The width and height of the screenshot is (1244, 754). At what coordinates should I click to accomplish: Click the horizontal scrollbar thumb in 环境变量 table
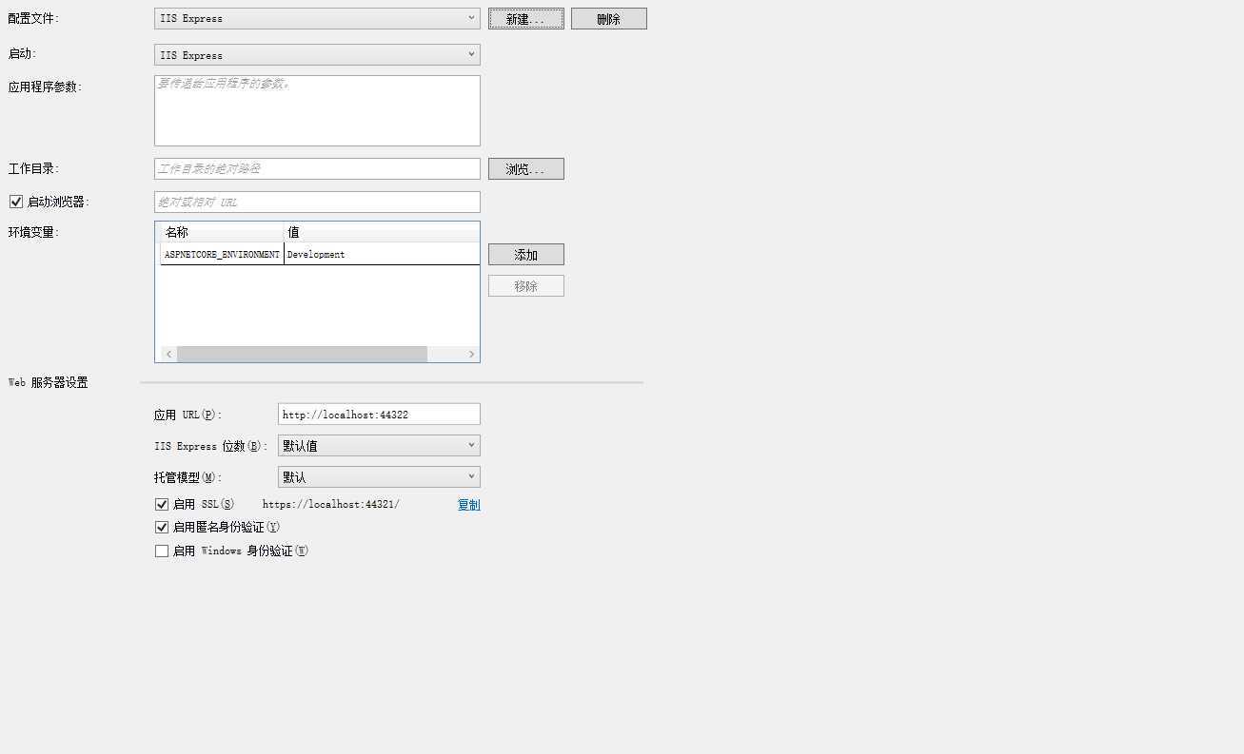coord(302,354)
